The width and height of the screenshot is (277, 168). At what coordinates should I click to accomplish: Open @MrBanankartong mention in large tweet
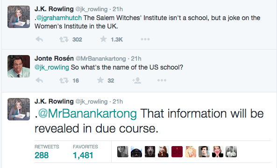tap(87, 113)
